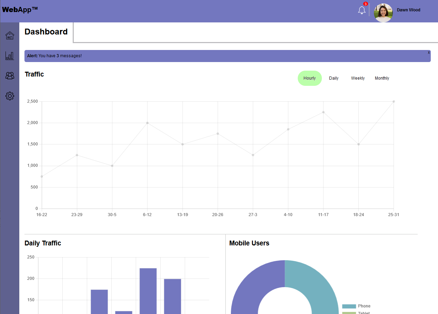
Task: Select the Hourly traffic filter
Action: click(309, 78)
